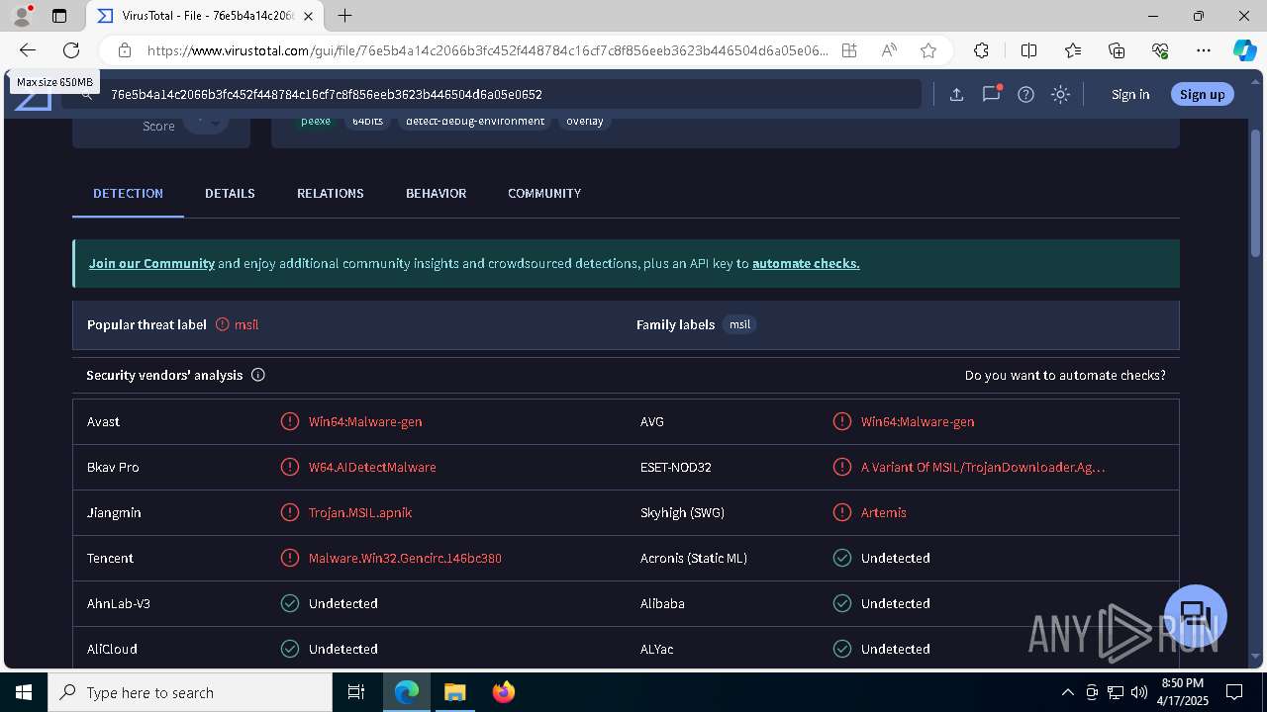The image size is (1267, 712).
Task: Open the VirusTotal help question-mark icon
Action: coord(1025,94)
